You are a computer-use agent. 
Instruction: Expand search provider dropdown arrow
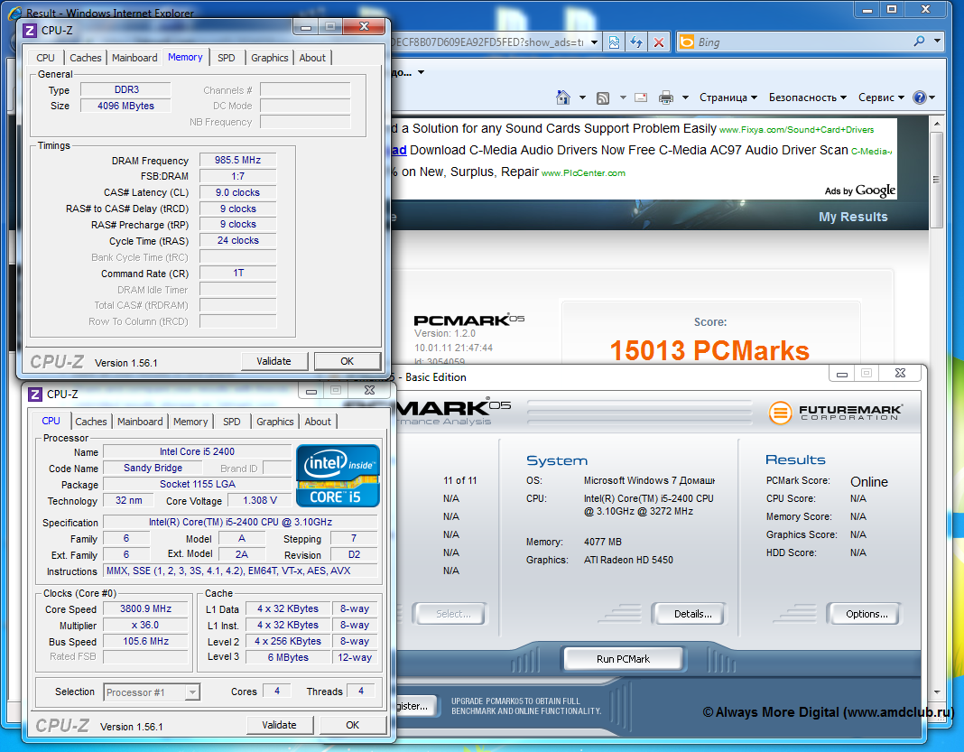pos(937,42)
